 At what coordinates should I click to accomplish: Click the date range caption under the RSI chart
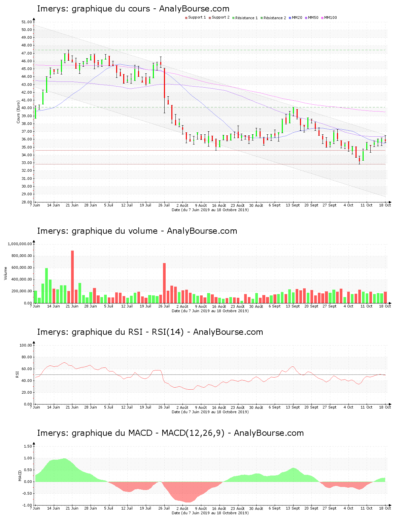coord(210,412)
